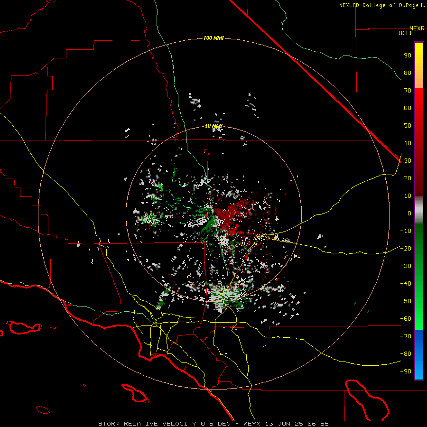427x427 pixels.
Task: Select the 0 value on the velocity scale
Action: click(409, 213)
